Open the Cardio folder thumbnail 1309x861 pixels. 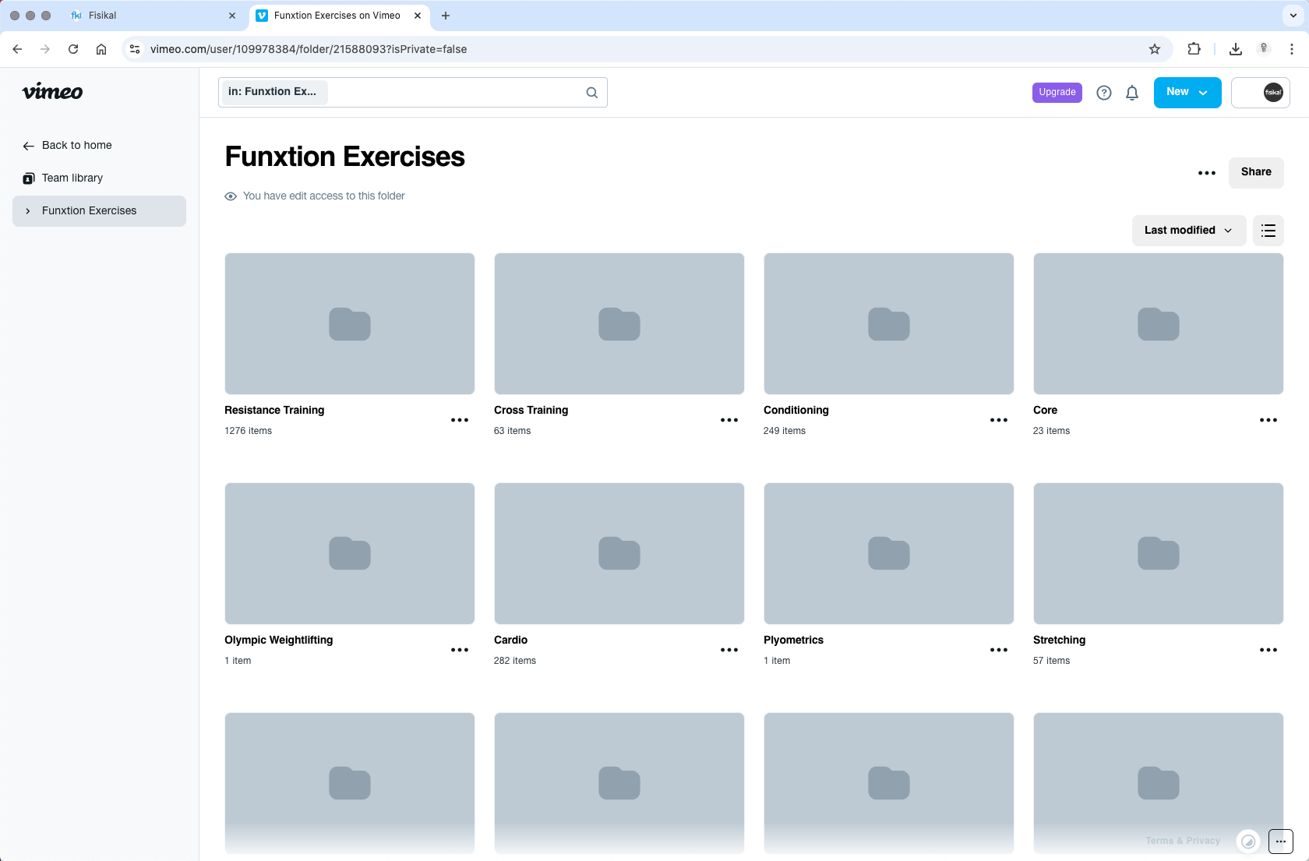pos(619,554)
